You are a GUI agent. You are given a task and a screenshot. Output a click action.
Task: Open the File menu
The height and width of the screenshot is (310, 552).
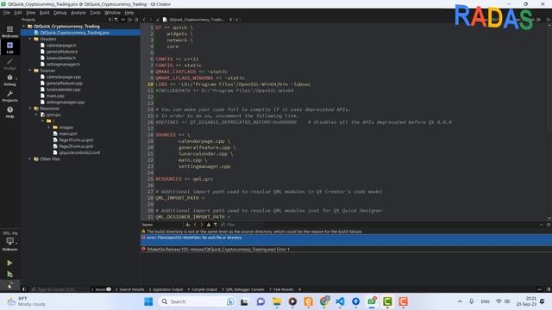click(7, 13)
